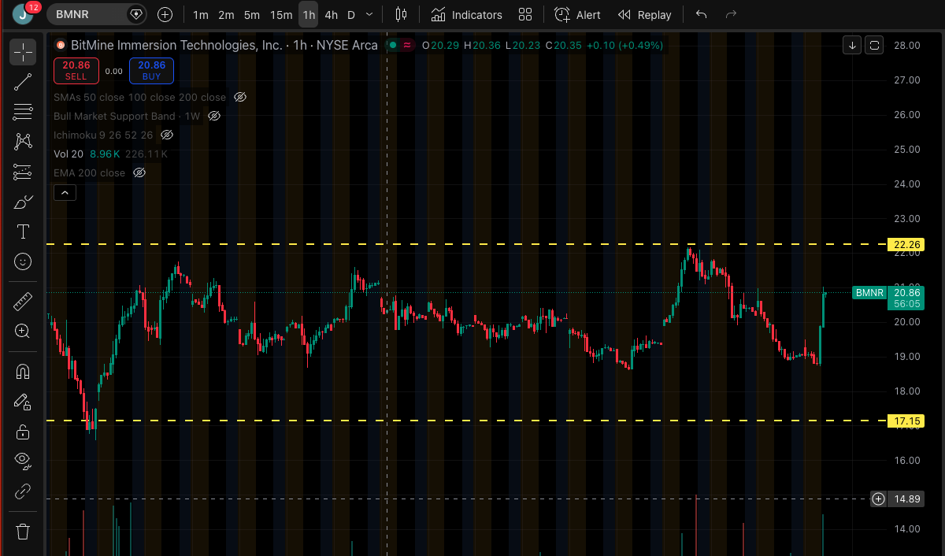
Task: Show the Ichimoku 9 26 52 26 indicator
Action: [x=167, y=135]
